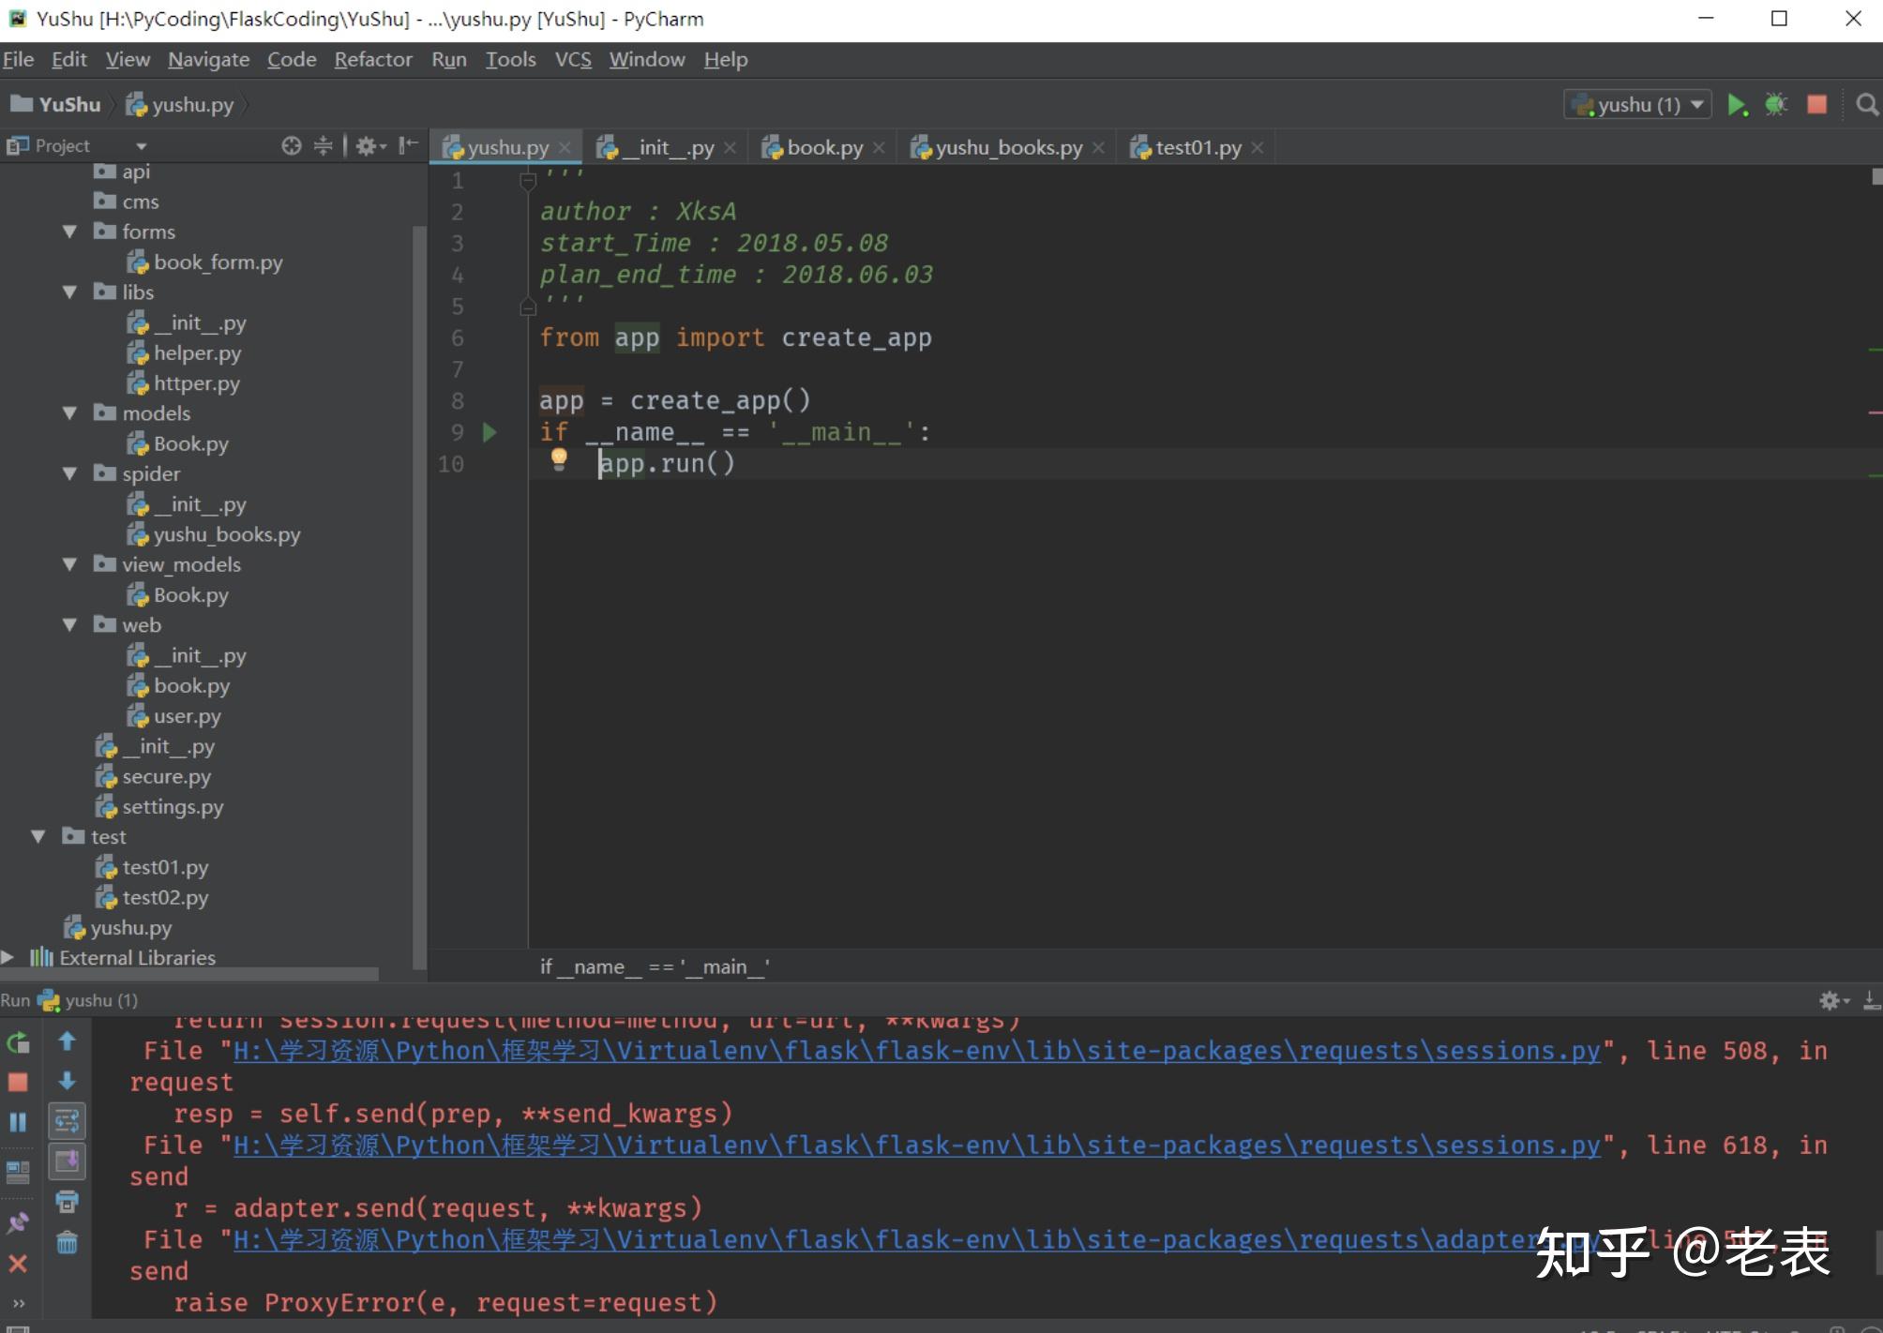Select Opened File crosshair in Project toolbar

(291, 146)
